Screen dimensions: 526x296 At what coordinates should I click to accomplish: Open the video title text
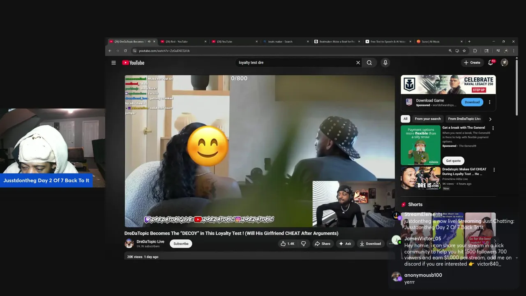click(x=231, y=233)
